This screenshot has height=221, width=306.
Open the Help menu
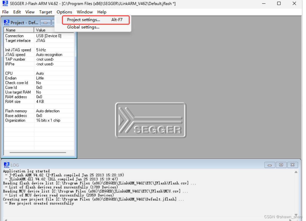(x=102, y=12)
